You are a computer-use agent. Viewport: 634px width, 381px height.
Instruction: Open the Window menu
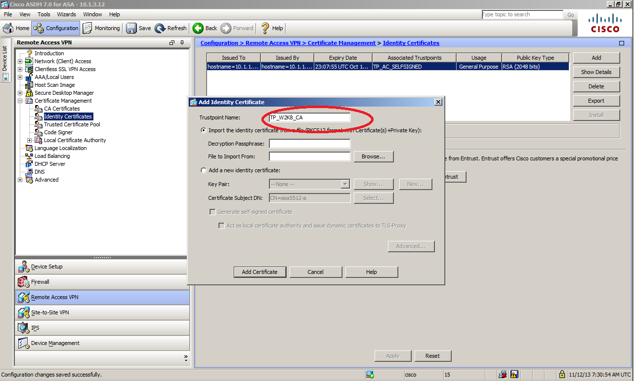(93, 14)
